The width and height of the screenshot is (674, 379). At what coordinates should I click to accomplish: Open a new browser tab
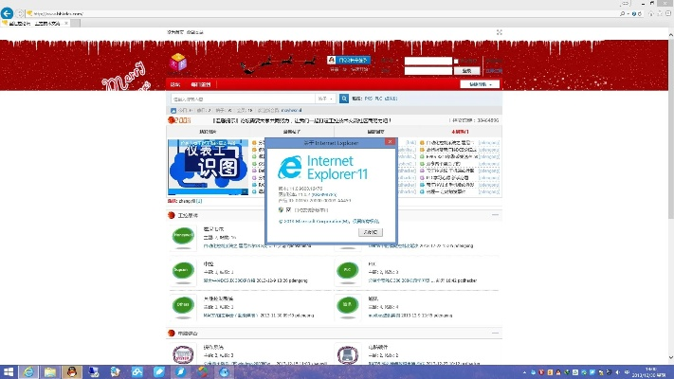pos(75,23)
